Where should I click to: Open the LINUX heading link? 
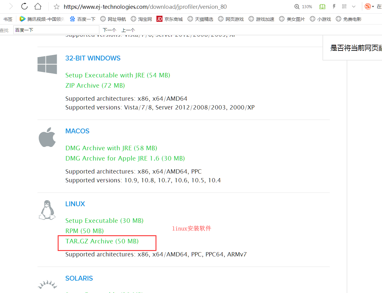[75, 204]
